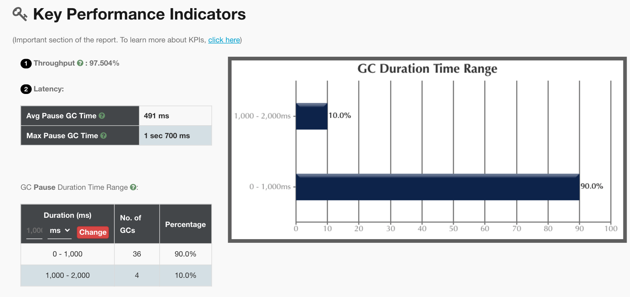Click the No. of GCs column header
The image size is (630, 297).
130,224
